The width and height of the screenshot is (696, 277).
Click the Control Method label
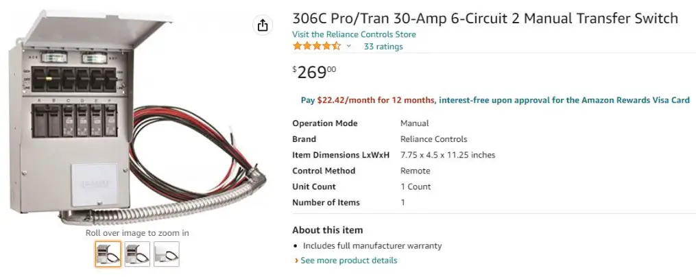pyautogui.click(x=324, y=171)
